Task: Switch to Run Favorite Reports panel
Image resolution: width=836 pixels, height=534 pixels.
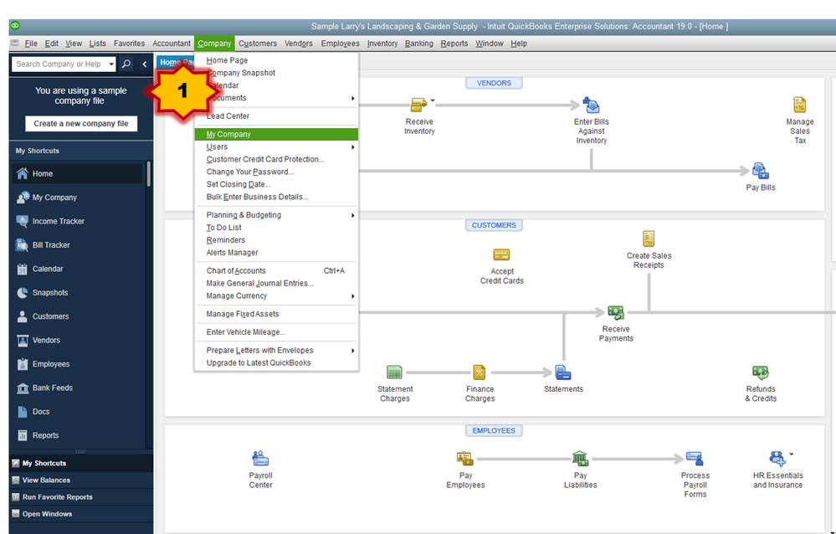Action: click(81, 497)
